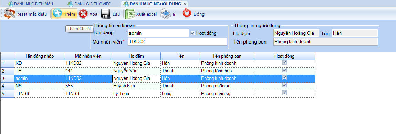Click the Hoạt động column header
This screenshot has width=396, height=134.
tap(285, 56)
